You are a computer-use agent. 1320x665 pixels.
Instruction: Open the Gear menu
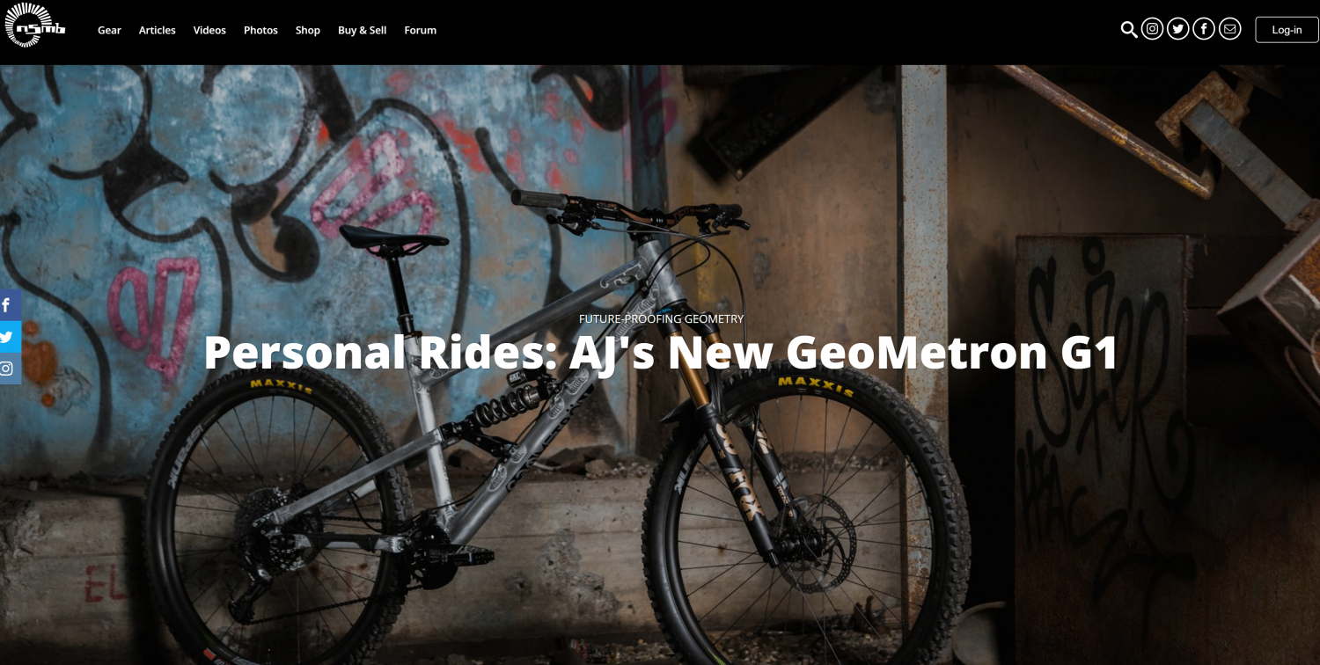tap(109, 30)
